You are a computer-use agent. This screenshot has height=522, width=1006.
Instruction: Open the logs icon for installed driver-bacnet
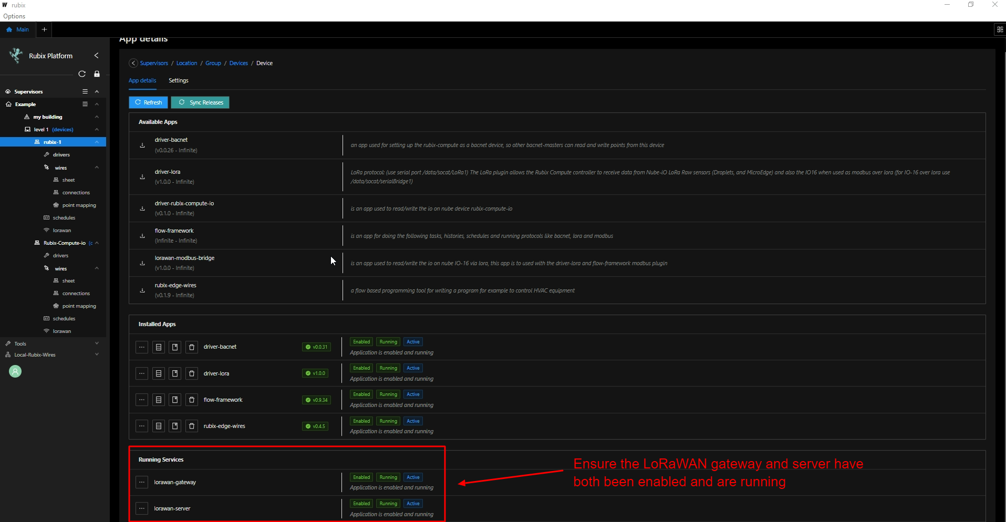(159, 347)
